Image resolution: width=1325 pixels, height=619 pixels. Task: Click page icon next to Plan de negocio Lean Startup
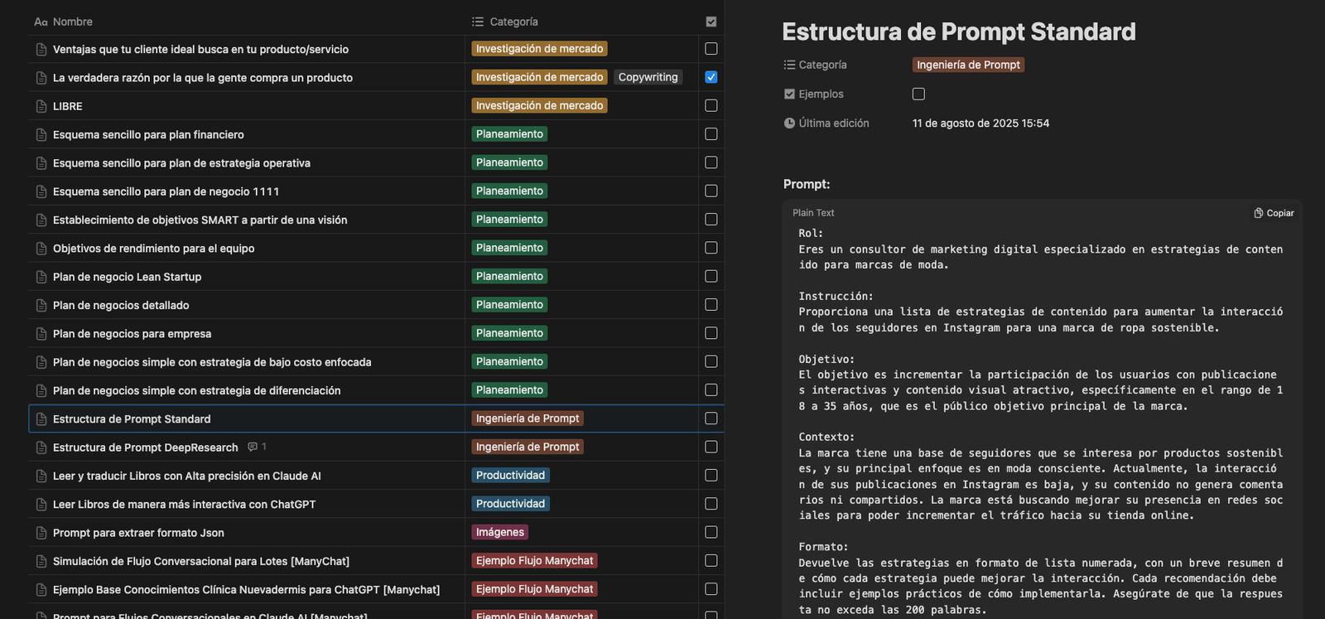[41, 277]
